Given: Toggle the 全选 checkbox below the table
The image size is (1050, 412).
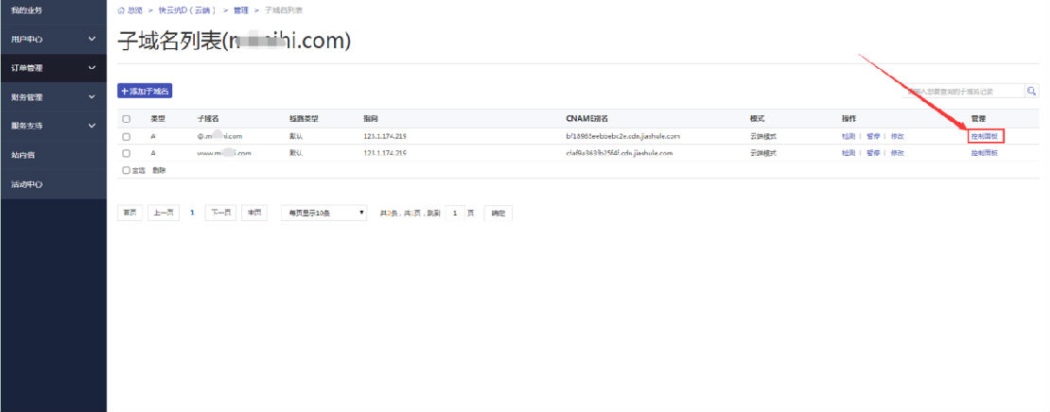Looking at the screenshot, I should pyautogui.click(x=127, y=170).
